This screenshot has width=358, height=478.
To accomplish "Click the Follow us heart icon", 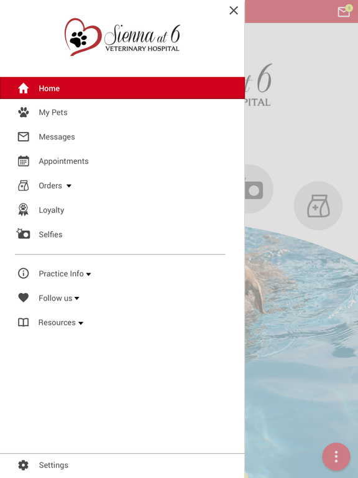I will [x=24, y=298].
